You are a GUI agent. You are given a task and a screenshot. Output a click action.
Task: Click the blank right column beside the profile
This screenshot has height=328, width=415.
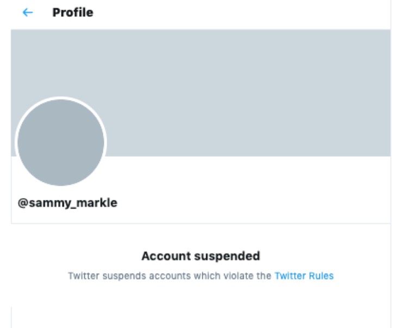(402, 163)
